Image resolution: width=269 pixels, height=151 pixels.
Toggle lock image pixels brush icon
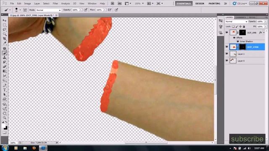tap(237, 26)
